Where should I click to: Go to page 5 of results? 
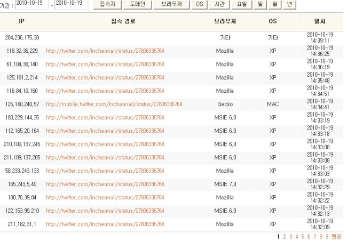pos(302,236)
